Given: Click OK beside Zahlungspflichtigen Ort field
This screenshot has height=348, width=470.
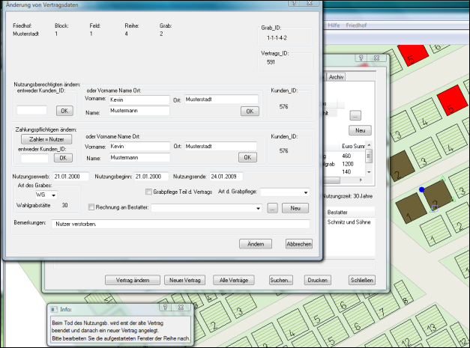Looking at the screenshot, I should [x=247, y=157].
